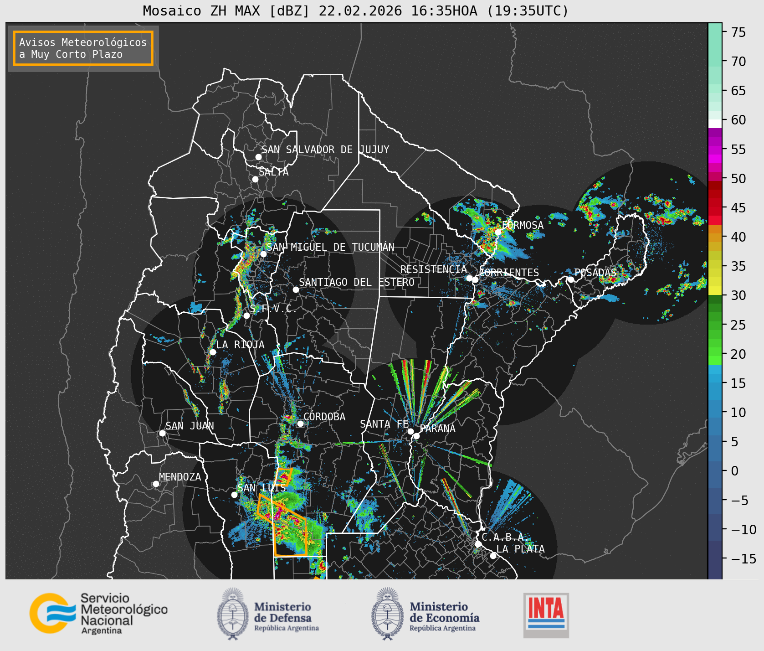Viewport: 764px width, 651px height.
Task: Click the 30 dBZ yellow color band
Action: (x=715, y=290)
